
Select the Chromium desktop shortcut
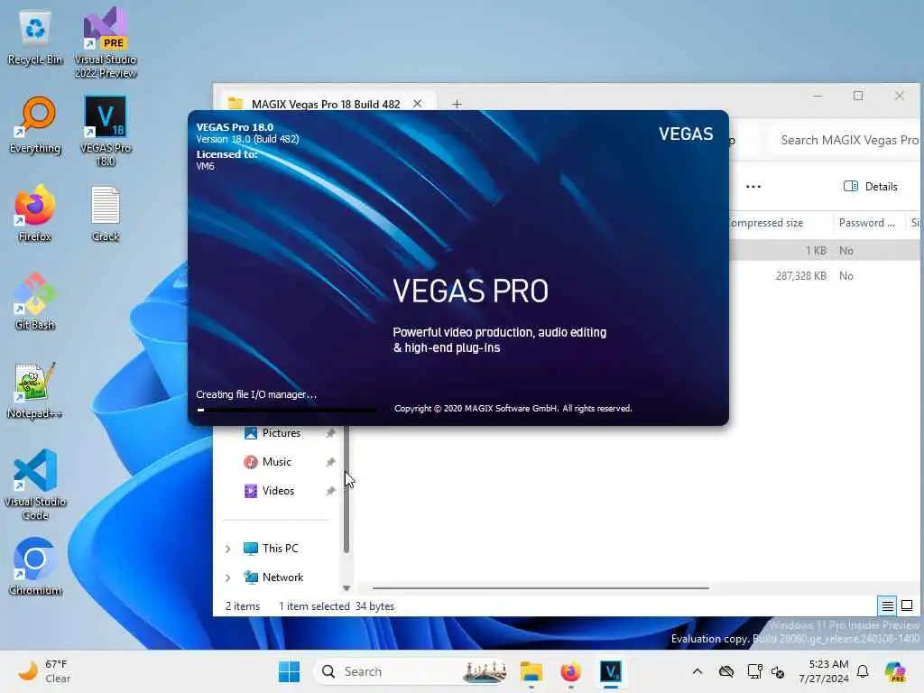[x=35, y=567]
